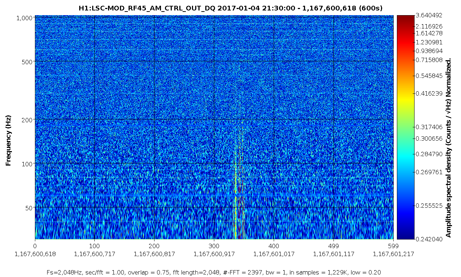
Task: Click colorbar value 0.317406
Action: [429, 127]
